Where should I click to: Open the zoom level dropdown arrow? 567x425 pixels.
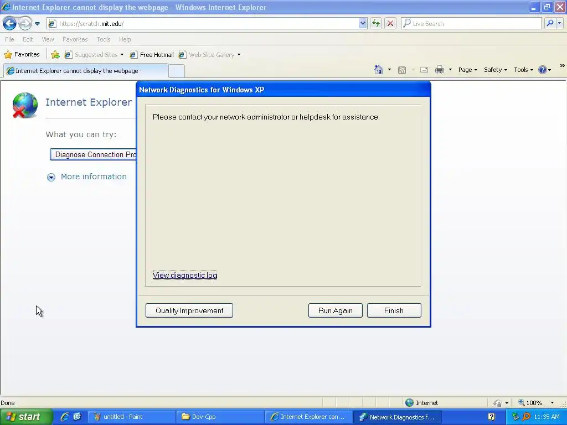552,403
